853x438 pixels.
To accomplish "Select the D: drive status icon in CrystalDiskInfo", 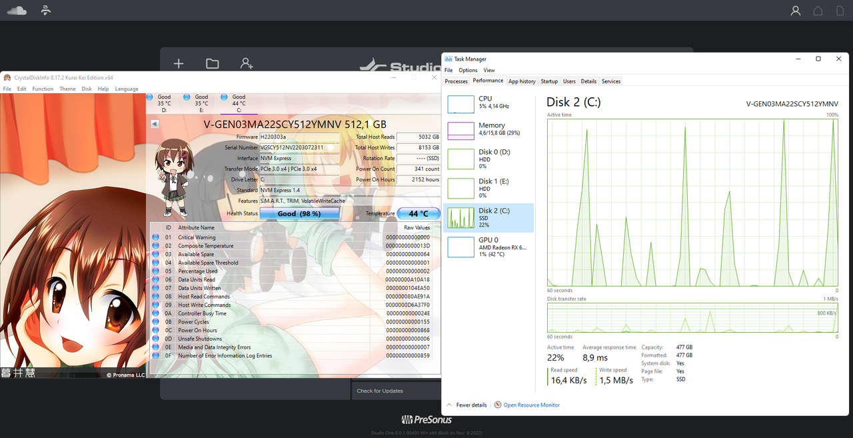I will (x=149, y=97).
